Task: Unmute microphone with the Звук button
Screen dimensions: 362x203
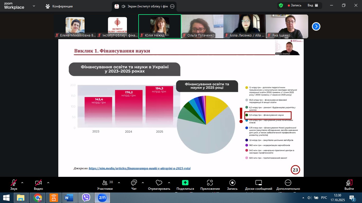Action: pos(14,183)
